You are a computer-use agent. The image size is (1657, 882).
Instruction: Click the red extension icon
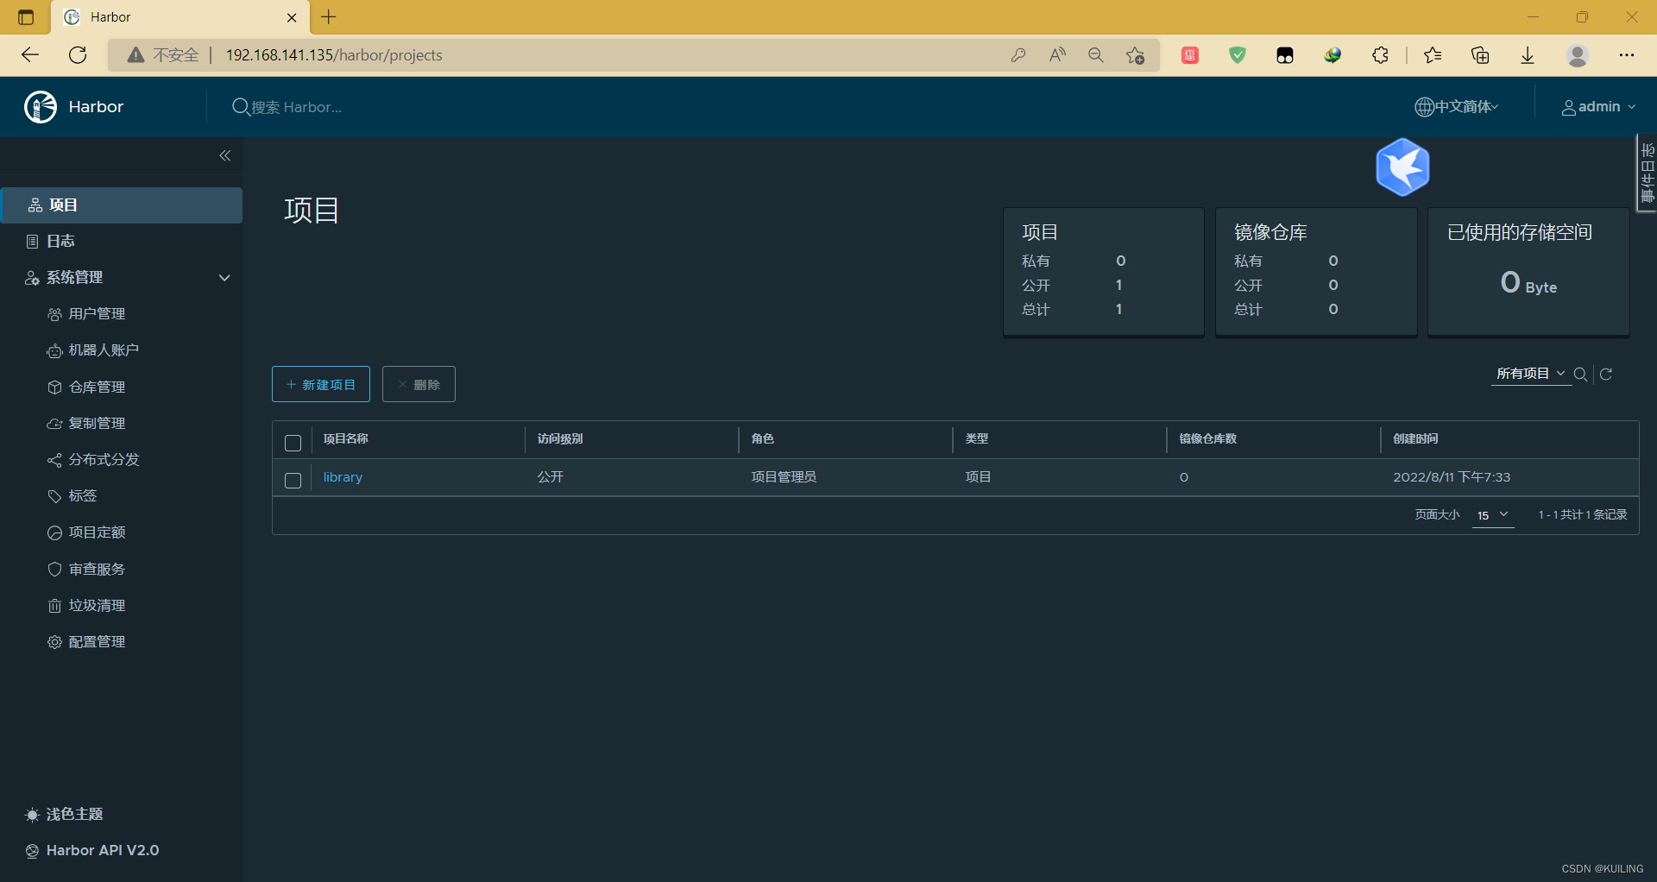point(1190,55)
